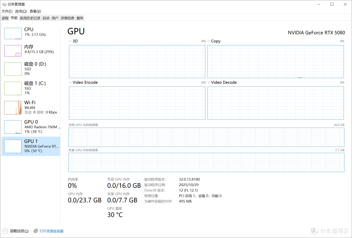
Task: Click the Video Decode usage graph
Action: coord(276,103)
